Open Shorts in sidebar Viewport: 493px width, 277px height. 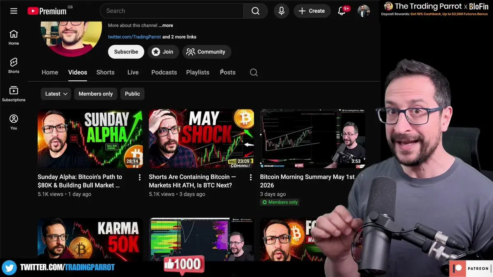(14, 66)
